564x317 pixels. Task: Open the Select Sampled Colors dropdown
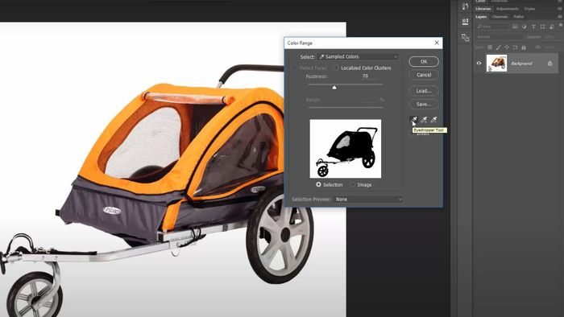[359, 57]
